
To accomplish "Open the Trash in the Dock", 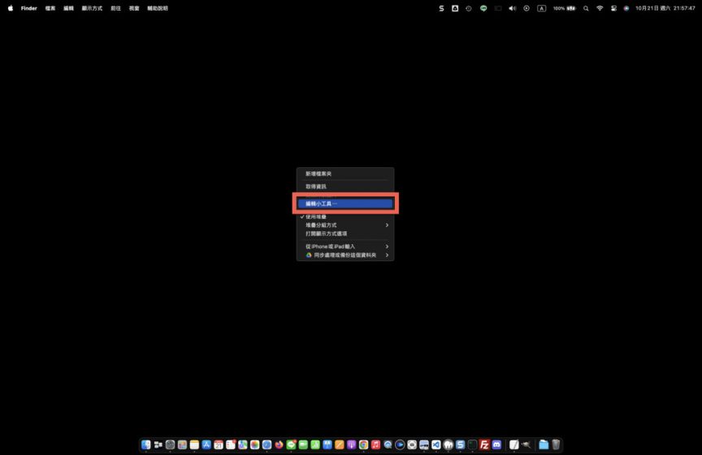I will click(x=556, y=444).
